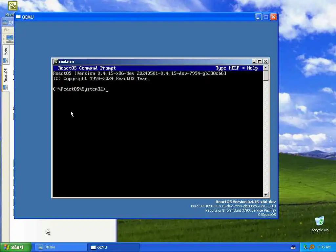This screenshot has width=336, height=252.
Task: Click the console scrollbar down arrow
Action: [x=265, y=195]
